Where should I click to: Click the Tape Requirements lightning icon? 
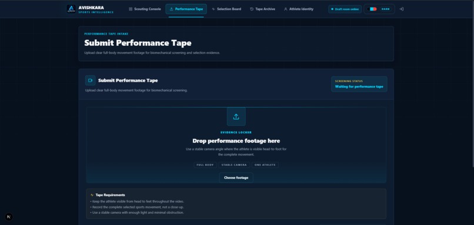coord(92,195)
